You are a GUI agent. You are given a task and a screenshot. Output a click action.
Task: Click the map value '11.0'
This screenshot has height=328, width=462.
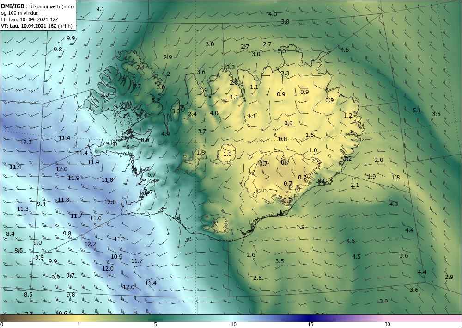pos(96,218)
